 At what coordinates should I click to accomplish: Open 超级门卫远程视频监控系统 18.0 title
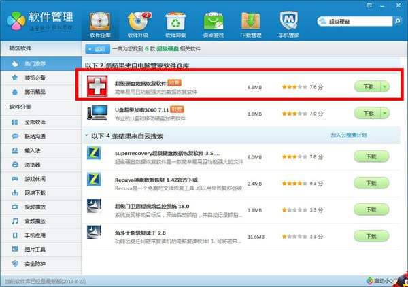pyautogui.click(x=152, y=206)
